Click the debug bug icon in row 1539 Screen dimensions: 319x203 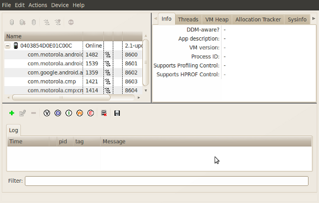108,64
